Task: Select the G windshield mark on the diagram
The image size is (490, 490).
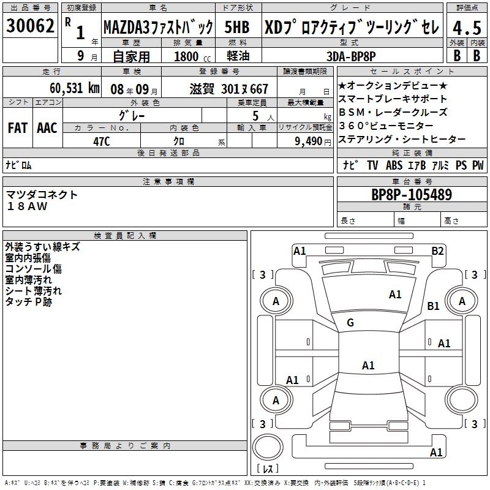Action: tap(350, 323)
